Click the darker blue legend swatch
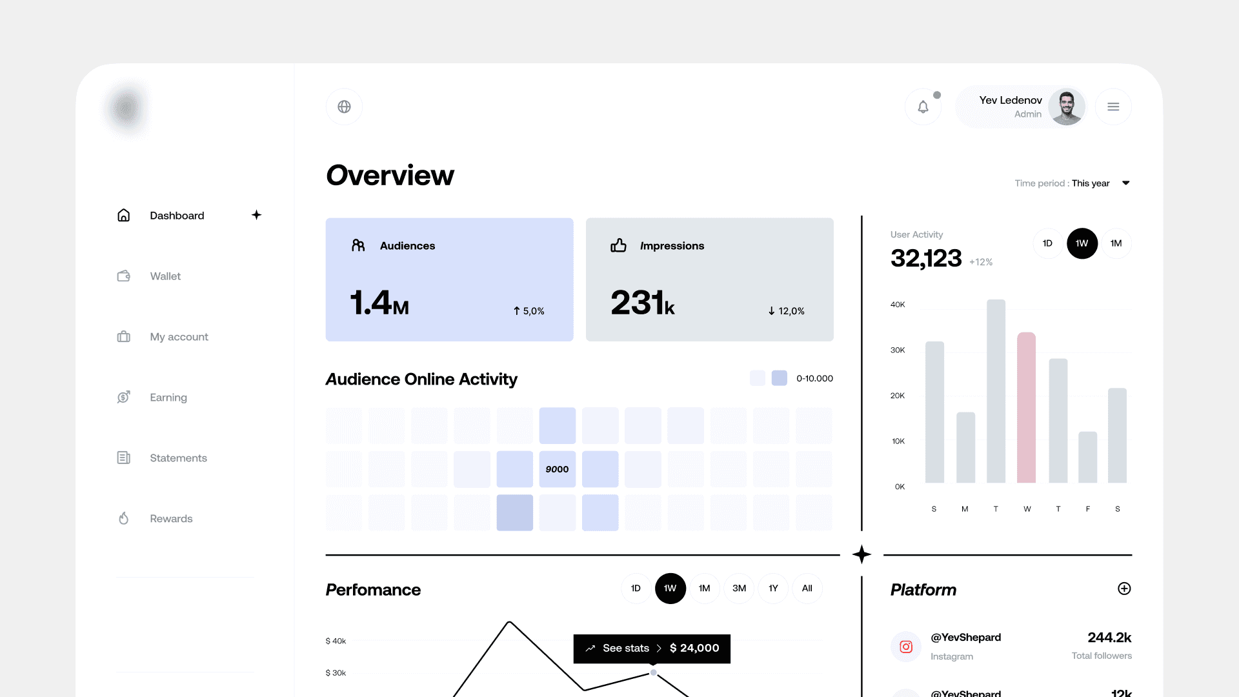 [780, 378]
